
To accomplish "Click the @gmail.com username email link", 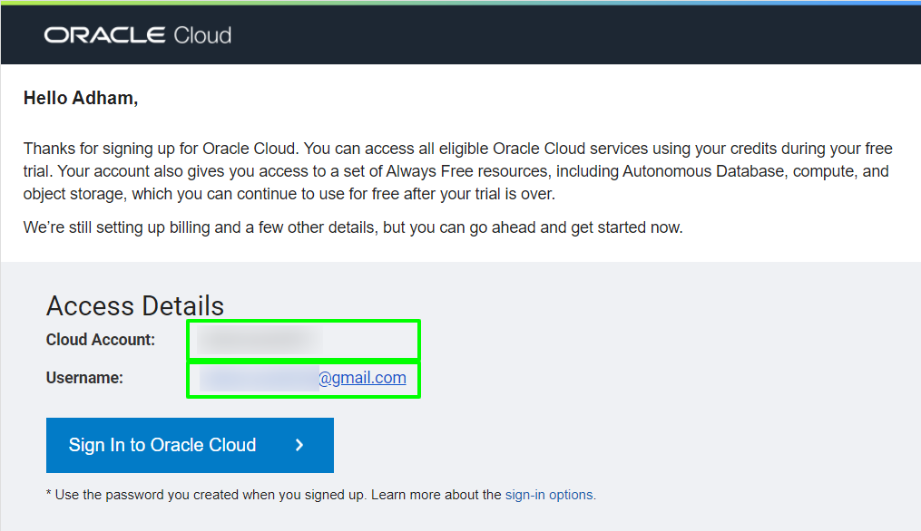I will click(362, 378).
